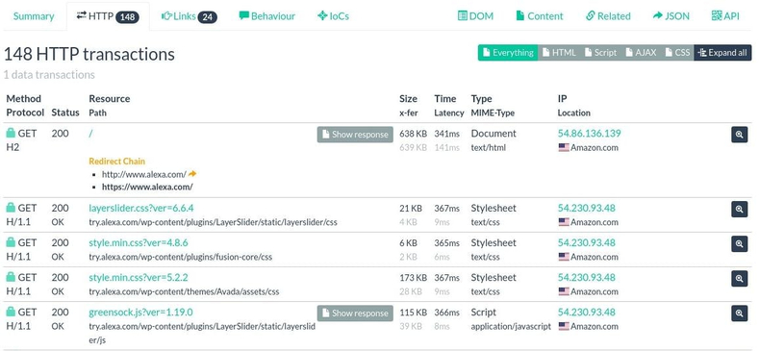Viewport: 759px width, 351px height.
Task: Click the Type column header
Action: click(481, 98)
